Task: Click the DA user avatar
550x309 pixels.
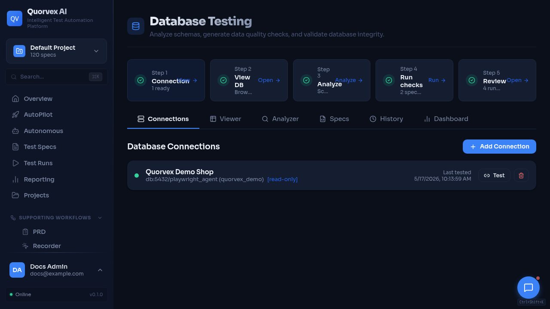Action: pos(17,270)
